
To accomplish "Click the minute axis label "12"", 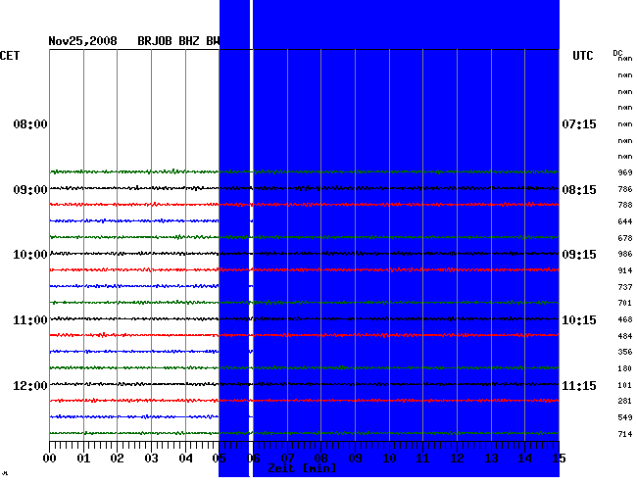I will [x=457, y=459].
